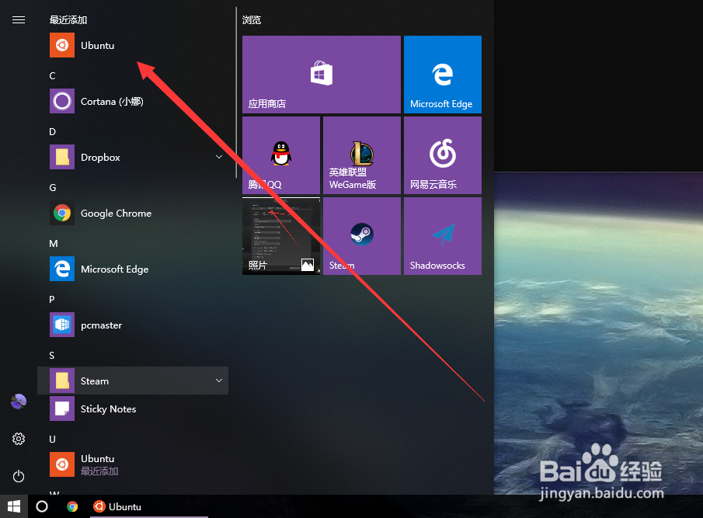Open the Dropbox folder entry
The image size is (703, 518).
pos(133,158)
